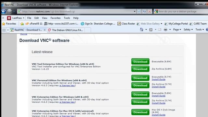Image resolution: width=208 pixels, height=117 pixels.
Task: Open the Tools command bar menu
Action: pos(200,30)
